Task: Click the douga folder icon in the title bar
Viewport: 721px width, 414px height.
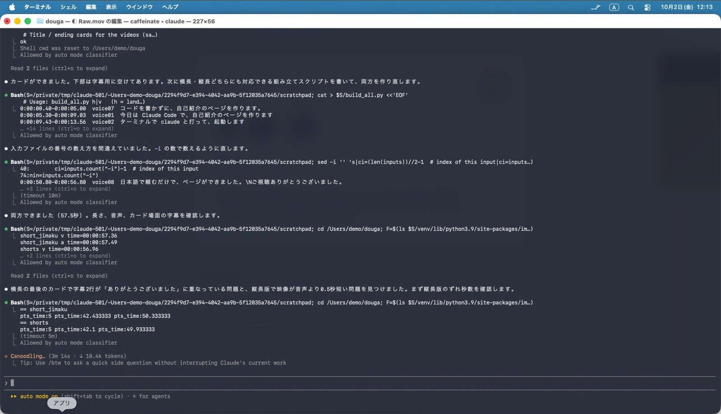Action: click(x=40, y=21)
